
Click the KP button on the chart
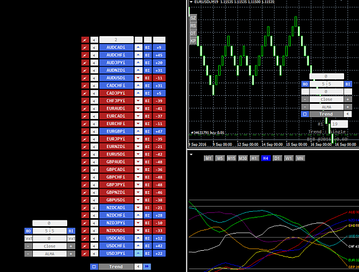click(193, 41)
